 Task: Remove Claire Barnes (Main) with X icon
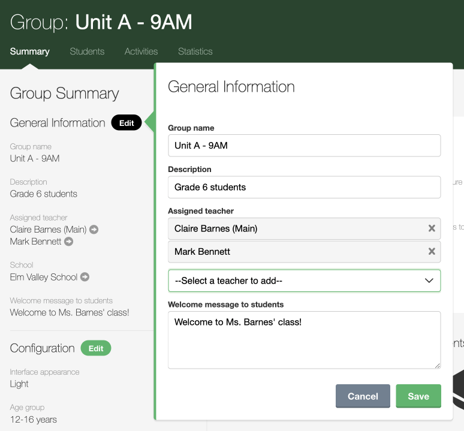point(431,228)
